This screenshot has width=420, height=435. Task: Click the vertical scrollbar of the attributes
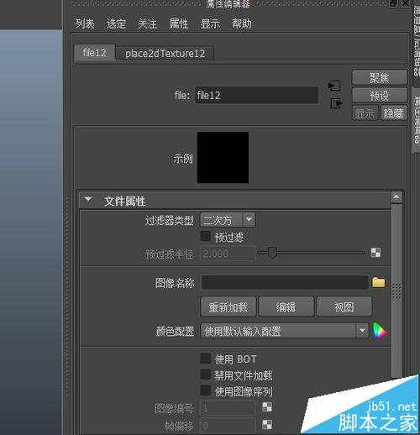point(396,291)
